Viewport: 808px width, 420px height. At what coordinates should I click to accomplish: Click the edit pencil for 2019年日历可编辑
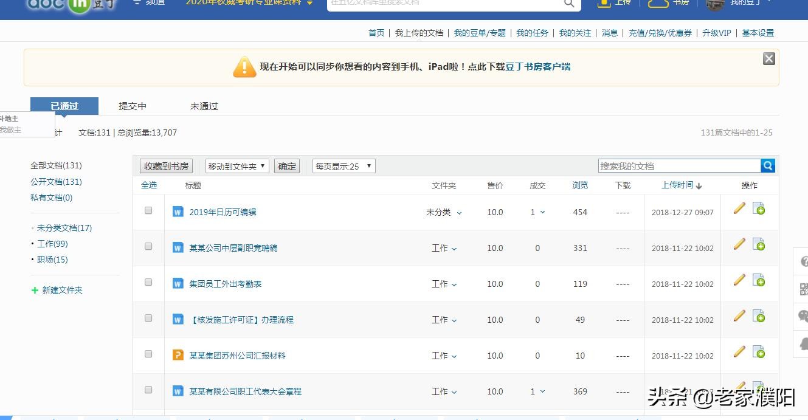(739, 208)
